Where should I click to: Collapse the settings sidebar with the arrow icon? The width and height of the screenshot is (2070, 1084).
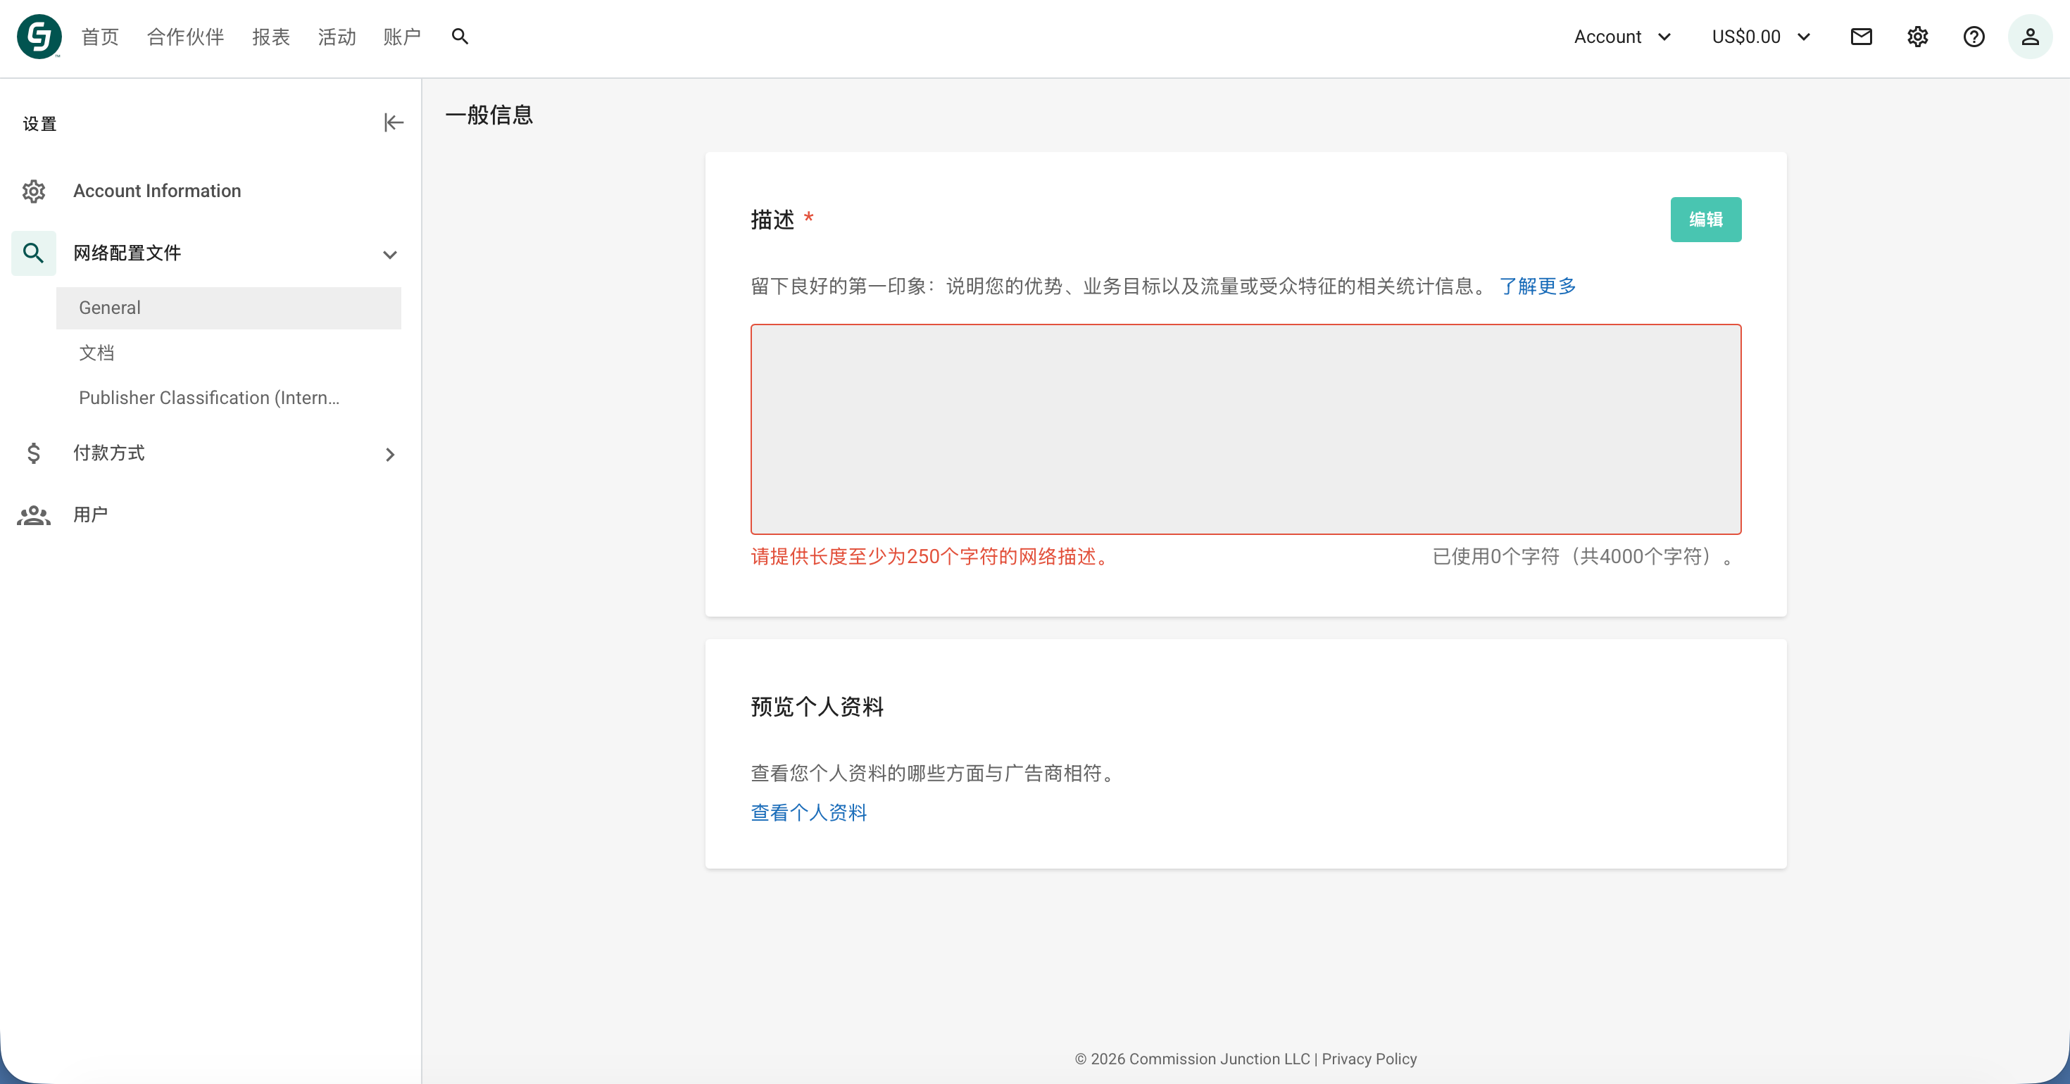tap(393, 123)
